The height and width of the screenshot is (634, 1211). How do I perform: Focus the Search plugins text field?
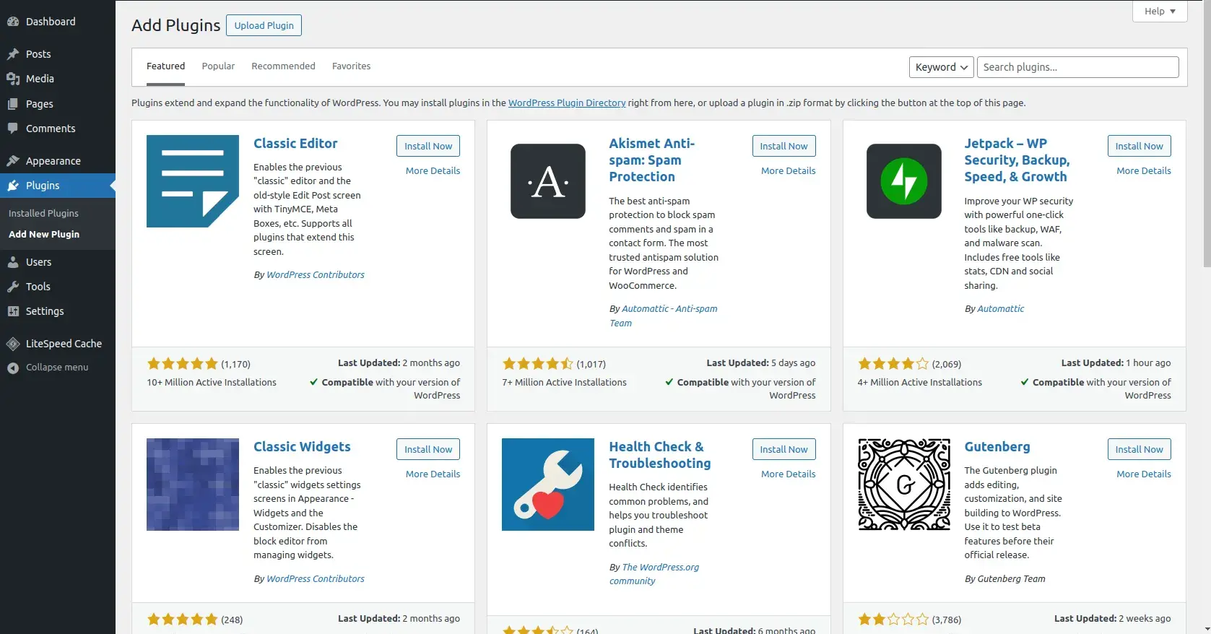pyautogui.click(x=1077, y=67)
